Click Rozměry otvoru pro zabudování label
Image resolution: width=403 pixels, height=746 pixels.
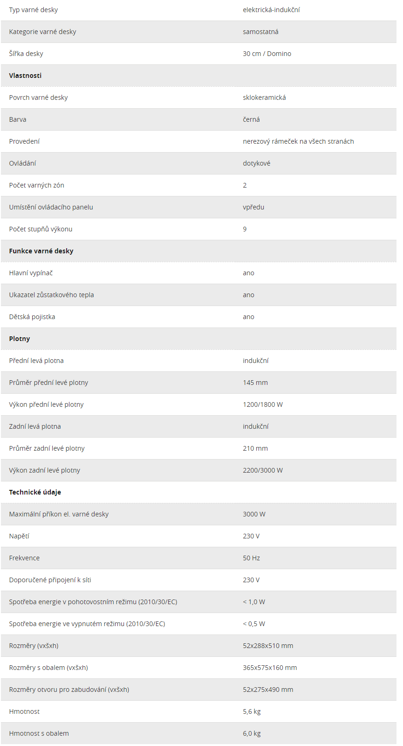click(x=69, y=690)
